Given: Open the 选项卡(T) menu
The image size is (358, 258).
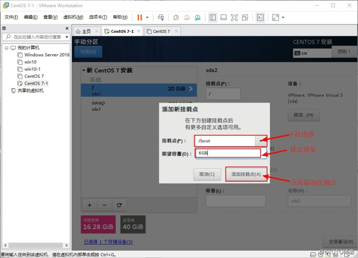Looking at the screenshot, I should point(98,17).
